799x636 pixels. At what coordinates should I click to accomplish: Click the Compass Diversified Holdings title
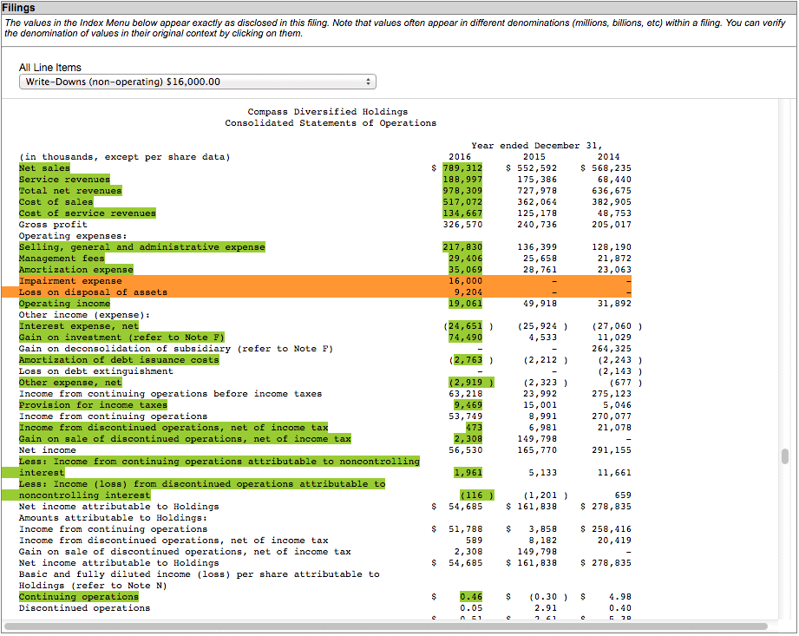(x=328, y=112)
